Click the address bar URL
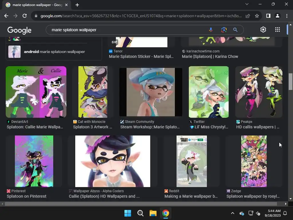The height and width of the screenshot is (220, 293). click(x=141, y=16)
